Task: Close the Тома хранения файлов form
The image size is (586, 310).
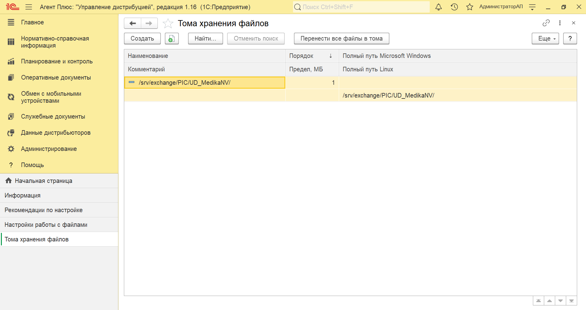Action: (573, 23)
